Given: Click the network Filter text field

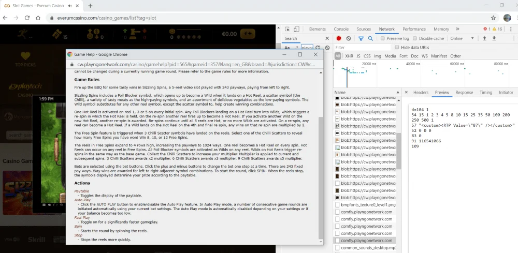Looking at the screenshot, I should click(x=363, y=48).
